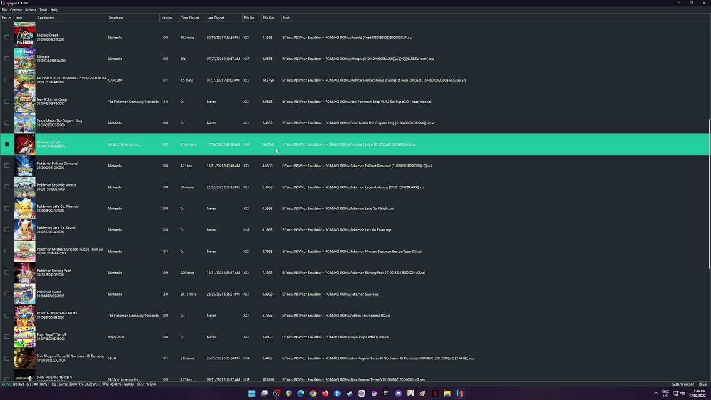Sort games by the File Size column
The width and height of the screenshot is (711, 400).
point(271,18)
